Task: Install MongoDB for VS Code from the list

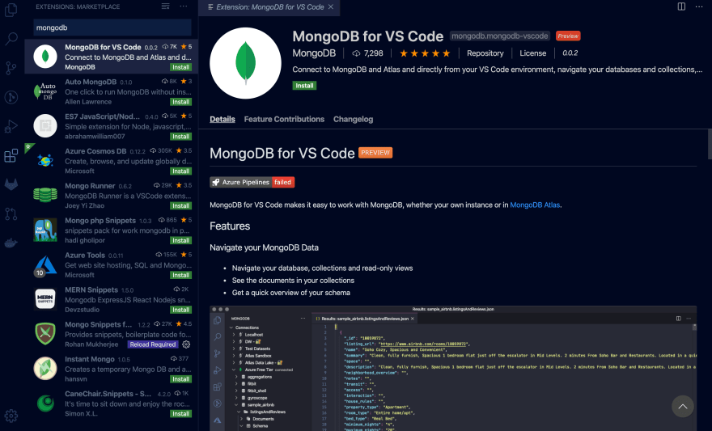Action: pos(180,67)
